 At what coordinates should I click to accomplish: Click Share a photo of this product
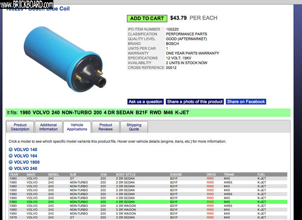[195, 102]
